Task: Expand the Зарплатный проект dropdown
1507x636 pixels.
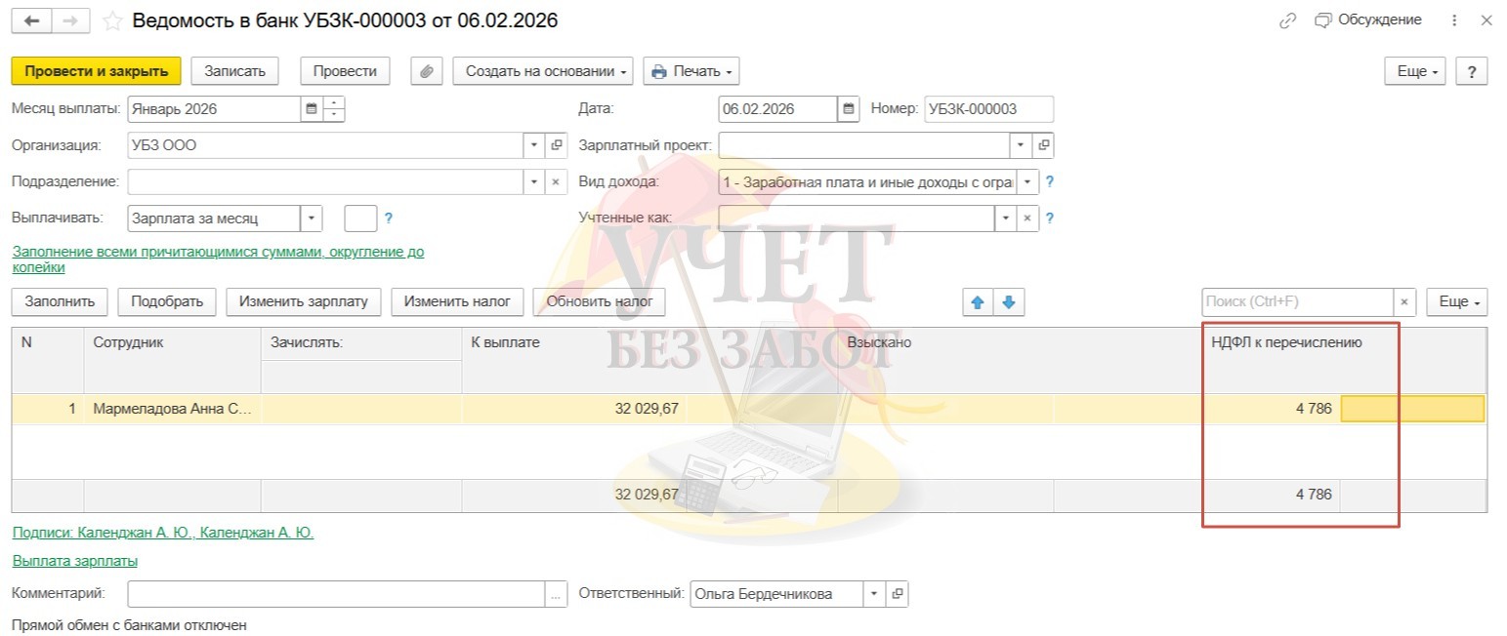Action: 1021,145
